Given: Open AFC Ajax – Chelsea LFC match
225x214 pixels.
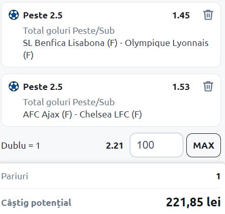Looking at the screenshot, I should (82, 114).
